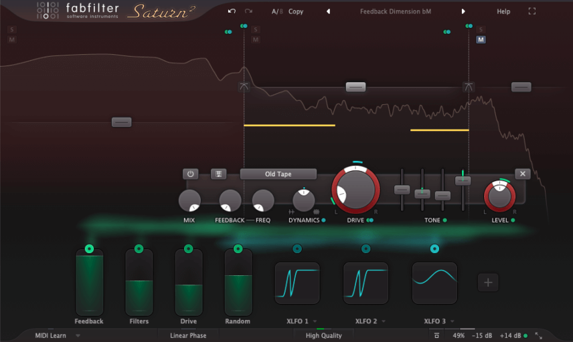Solo the first band with S
Image resolution: width=573 pixels, height=342 pixels.
[x=11, y=29]
